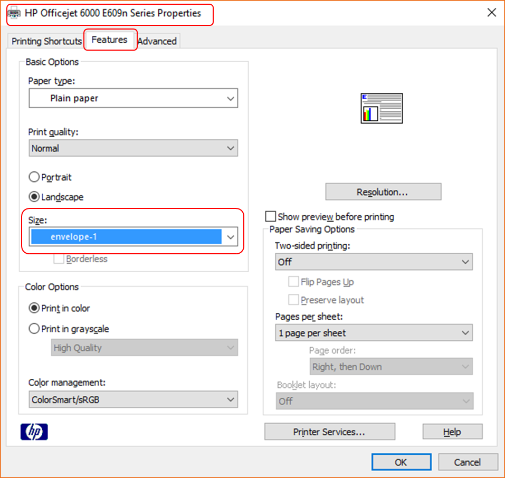
Task: Open the Print quality dropdown
Action: 134,148
